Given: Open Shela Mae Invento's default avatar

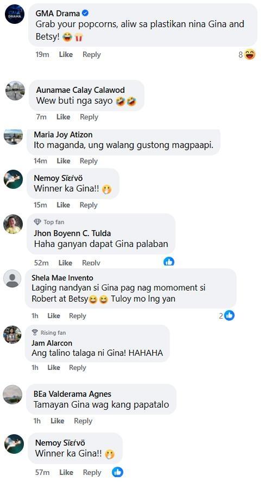Looking at the screenshot, I should [12, 279].
